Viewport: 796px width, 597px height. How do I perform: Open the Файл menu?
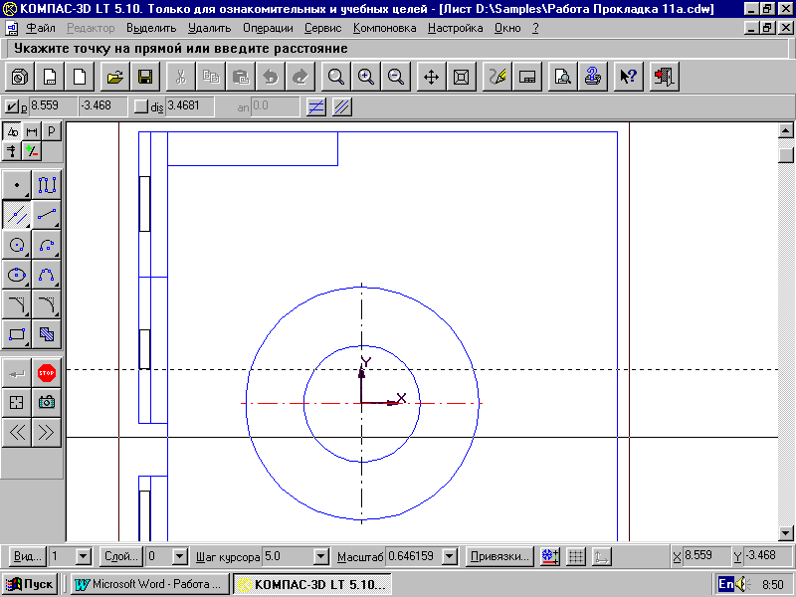[41, 28]
